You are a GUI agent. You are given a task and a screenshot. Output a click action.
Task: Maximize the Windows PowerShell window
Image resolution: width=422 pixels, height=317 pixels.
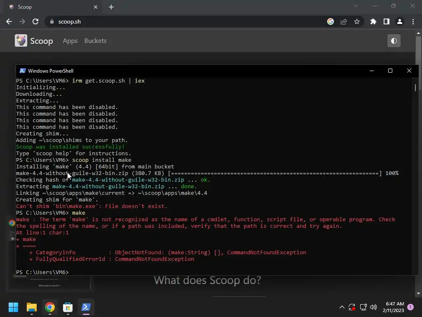(x=390, y=71)
